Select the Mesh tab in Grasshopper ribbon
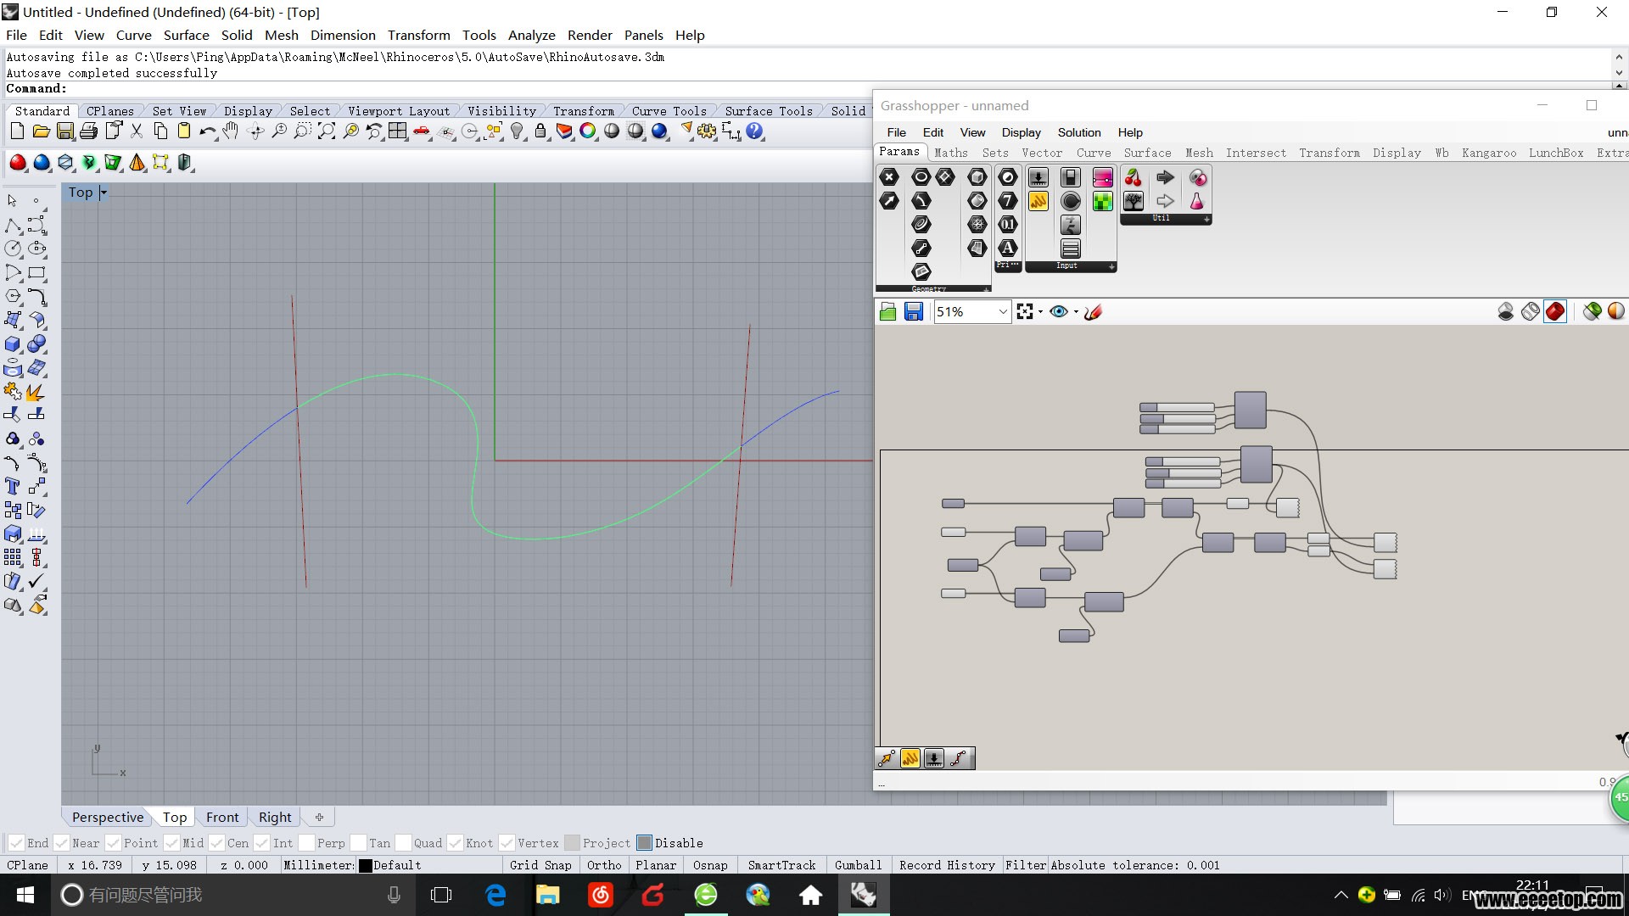The image size is (1629, 916). point(1198,152)
